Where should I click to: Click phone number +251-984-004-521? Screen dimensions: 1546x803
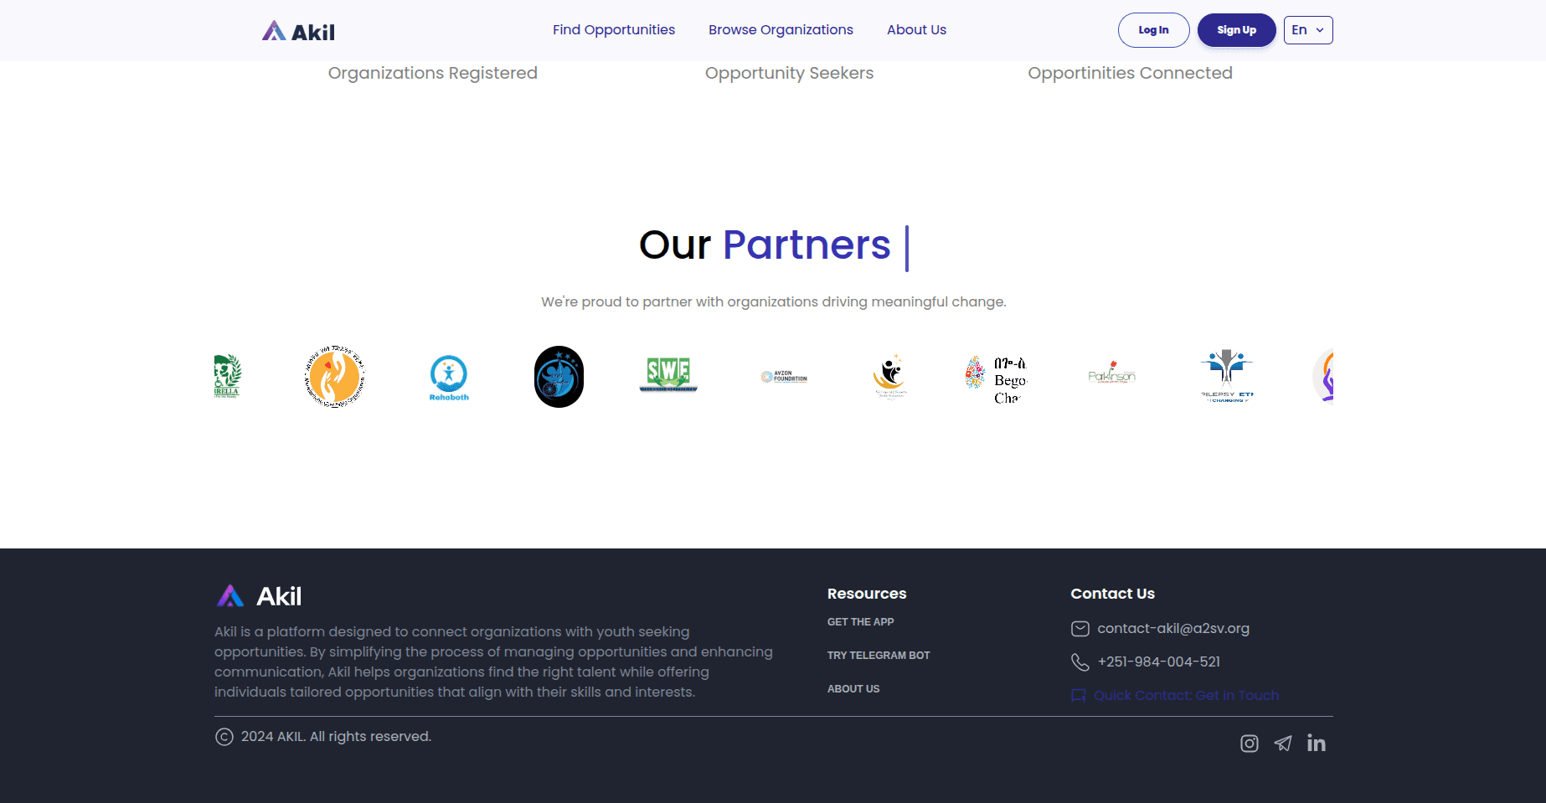pos(1158,662)
